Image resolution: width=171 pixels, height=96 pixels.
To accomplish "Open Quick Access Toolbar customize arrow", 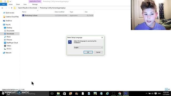I will click(x=10, y=1).
